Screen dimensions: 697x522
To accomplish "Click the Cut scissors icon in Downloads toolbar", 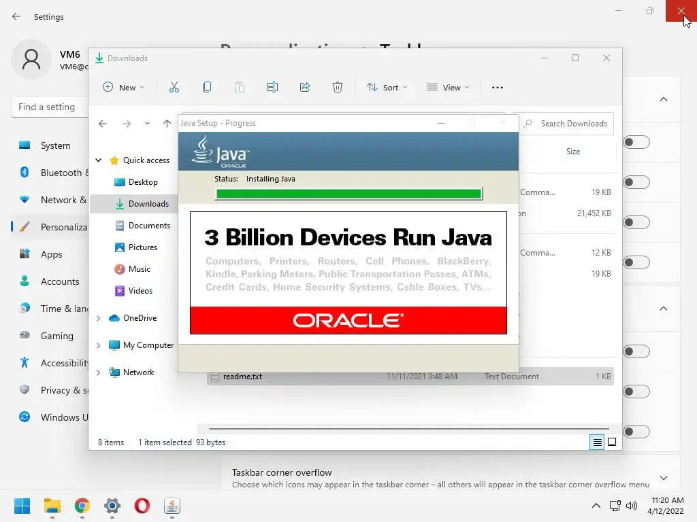I will click(x=174, y=88).
